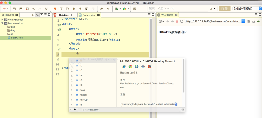Choose header from autocomplete list

point(93,95)
